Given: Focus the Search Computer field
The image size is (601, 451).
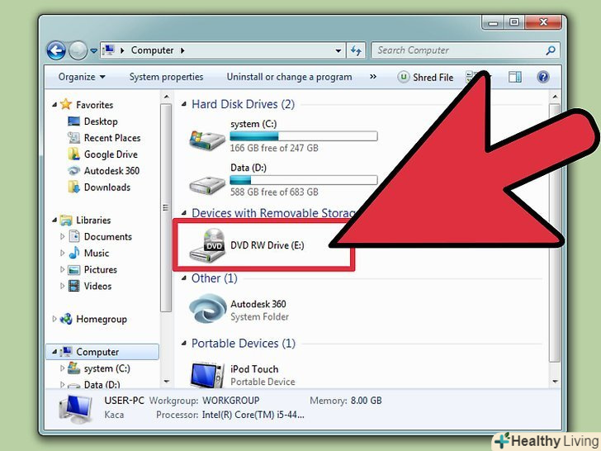Looking at the screenshot, I should 466,50.
